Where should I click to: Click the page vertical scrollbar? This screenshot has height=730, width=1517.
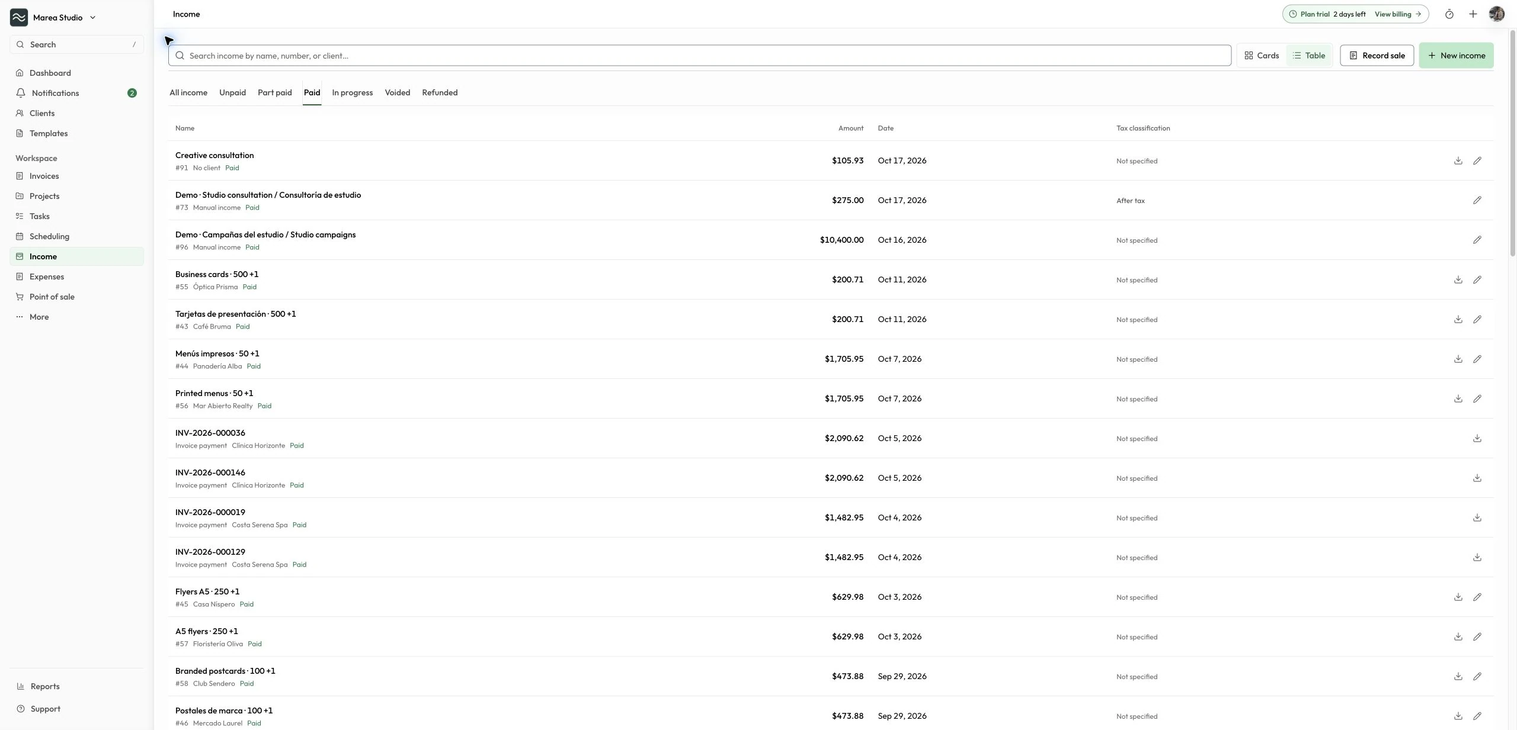pos(1512,142)
